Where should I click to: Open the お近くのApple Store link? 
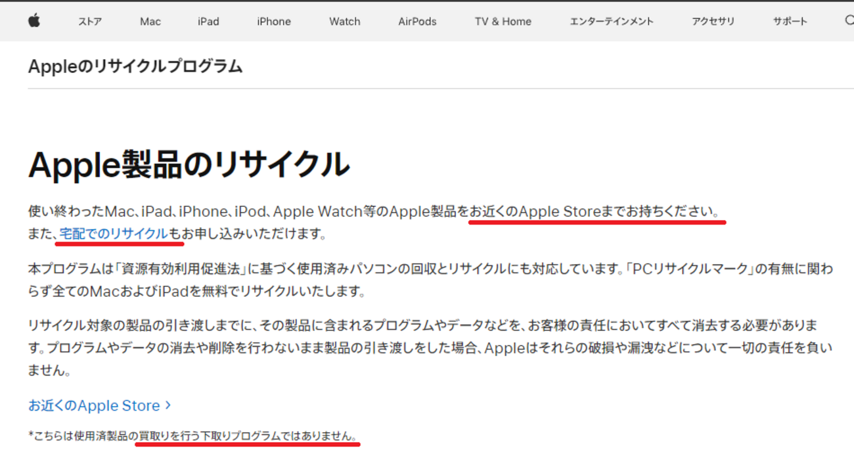[100, 405]
